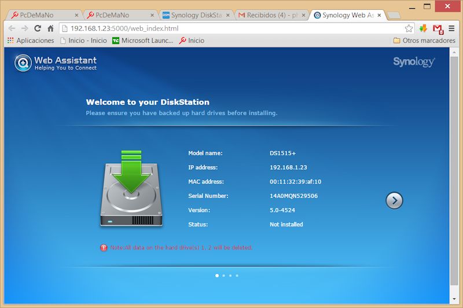Go forward with browser forward arrow
Image resolution: width=463 pixels, height=308 pixels.
(x=25, y=28)
